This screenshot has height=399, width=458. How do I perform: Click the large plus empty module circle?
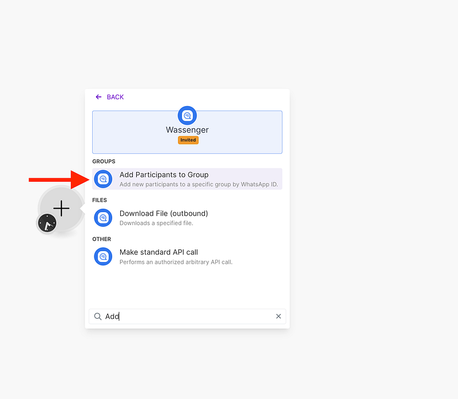click(x=61, y=209)
